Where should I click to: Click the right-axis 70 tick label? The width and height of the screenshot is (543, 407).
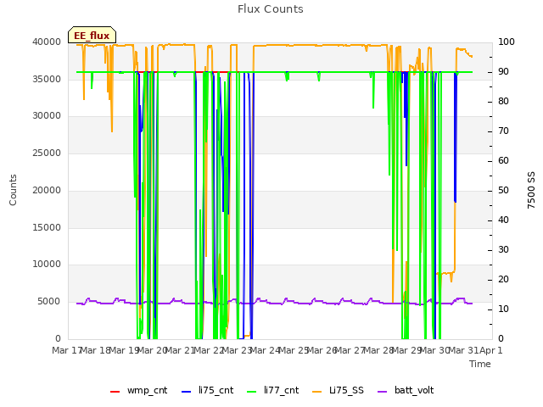(503, 131)
